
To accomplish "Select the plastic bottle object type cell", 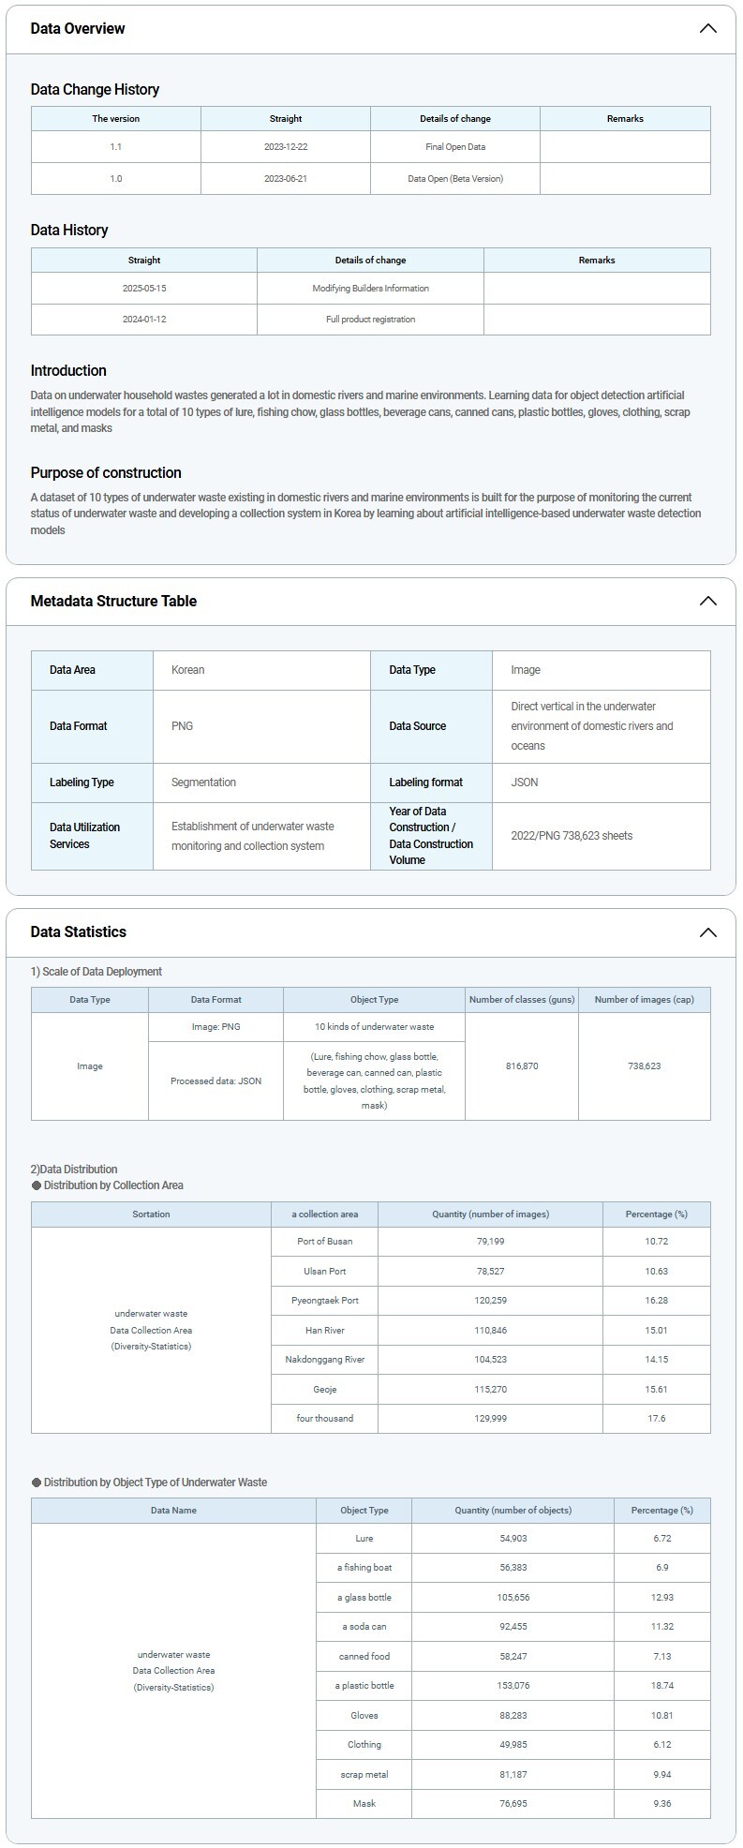I will (x=364, y=1685).
